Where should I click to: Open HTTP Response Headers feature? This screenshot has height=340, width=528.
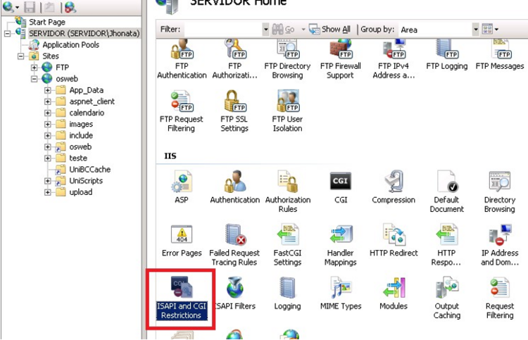[446, 246]
